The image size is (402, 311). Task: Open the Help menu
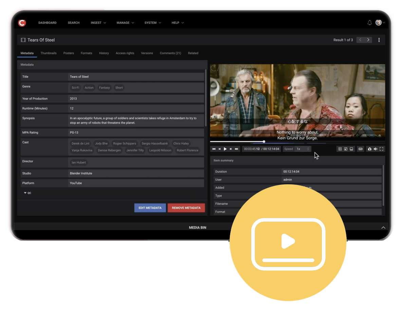178,23
